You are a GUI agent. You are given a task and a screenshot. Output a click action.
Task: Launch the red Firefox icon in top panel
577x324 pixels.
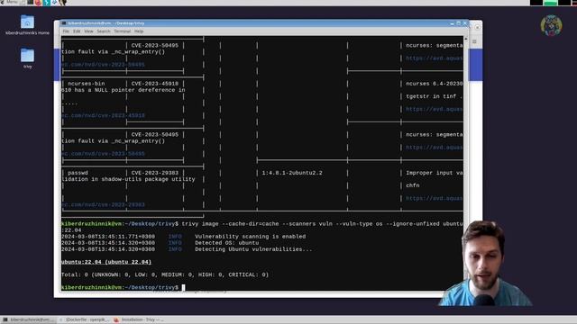click(38, 2)
